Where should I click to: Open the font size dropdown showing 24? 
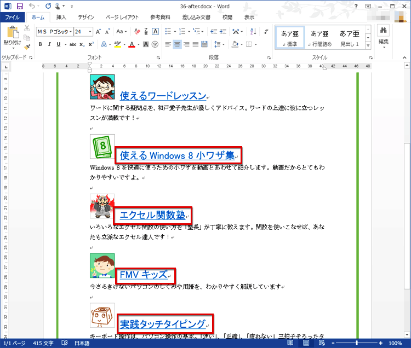click(90, 32)
